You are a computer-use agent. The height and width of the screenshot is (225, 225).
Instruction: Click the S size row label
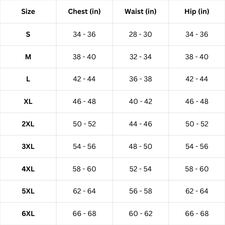click(28, 34)
